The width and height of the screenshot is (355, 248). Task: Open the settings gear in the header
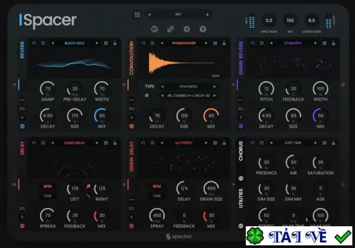pos(186,29)
